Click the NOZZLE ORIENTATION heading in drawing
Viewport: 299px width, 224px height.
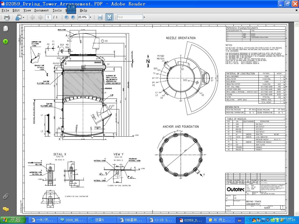(181, 38)
